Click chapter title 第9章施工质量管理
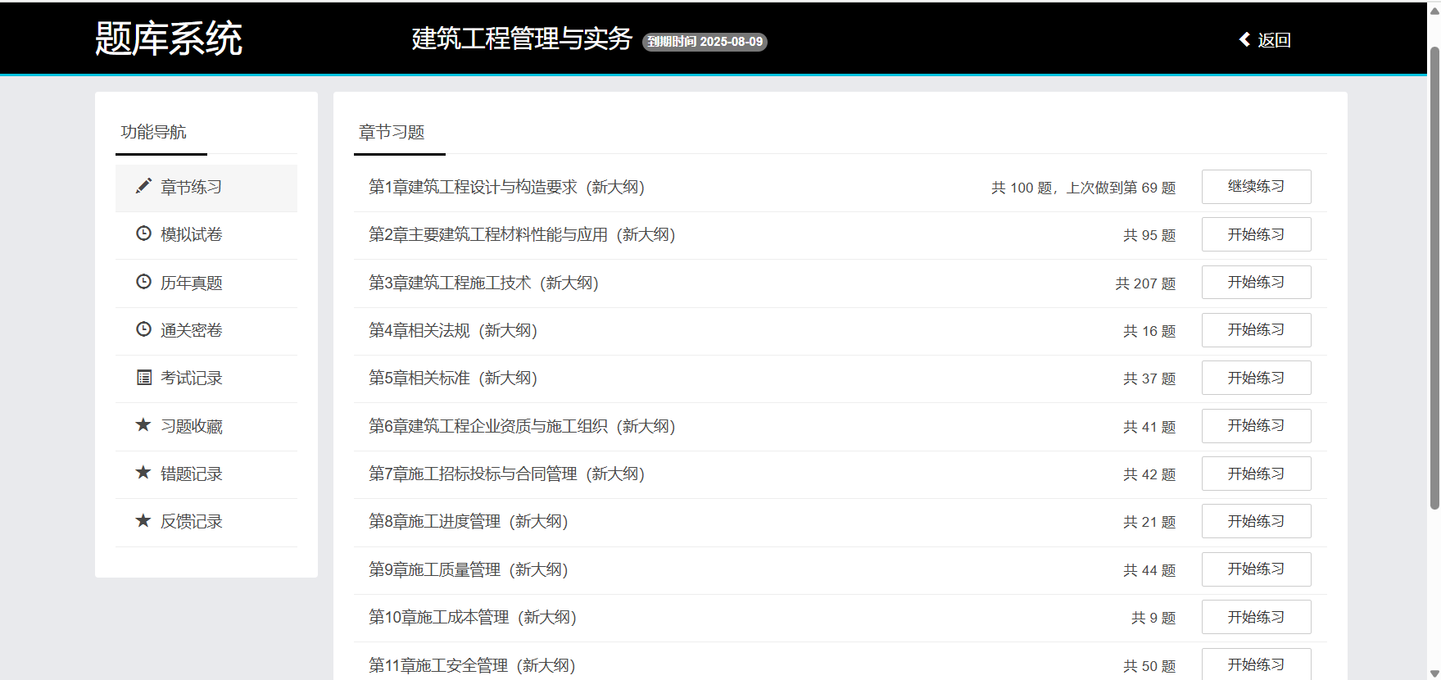 coord(468,570)
